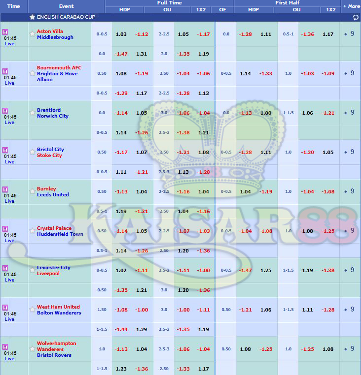
Task: Open live stats icon for Leicester City match
Action: pos(5,268)
